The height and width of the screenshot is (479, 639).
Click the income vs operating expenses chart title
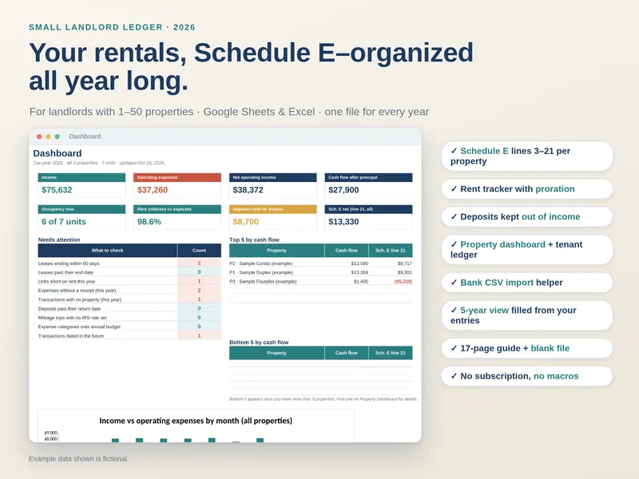[x=196, y=421]
